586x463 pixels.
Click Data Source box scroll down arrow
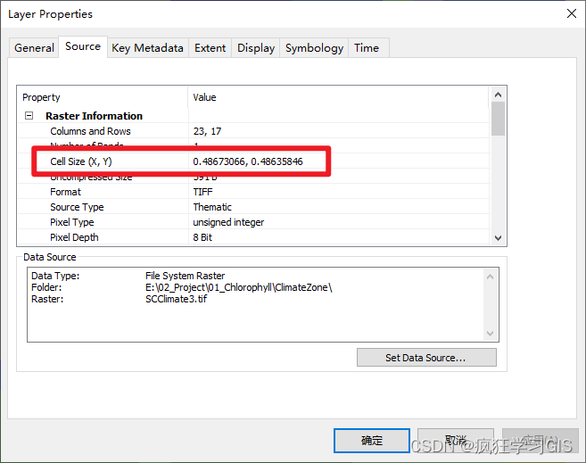tap(491, 334)
